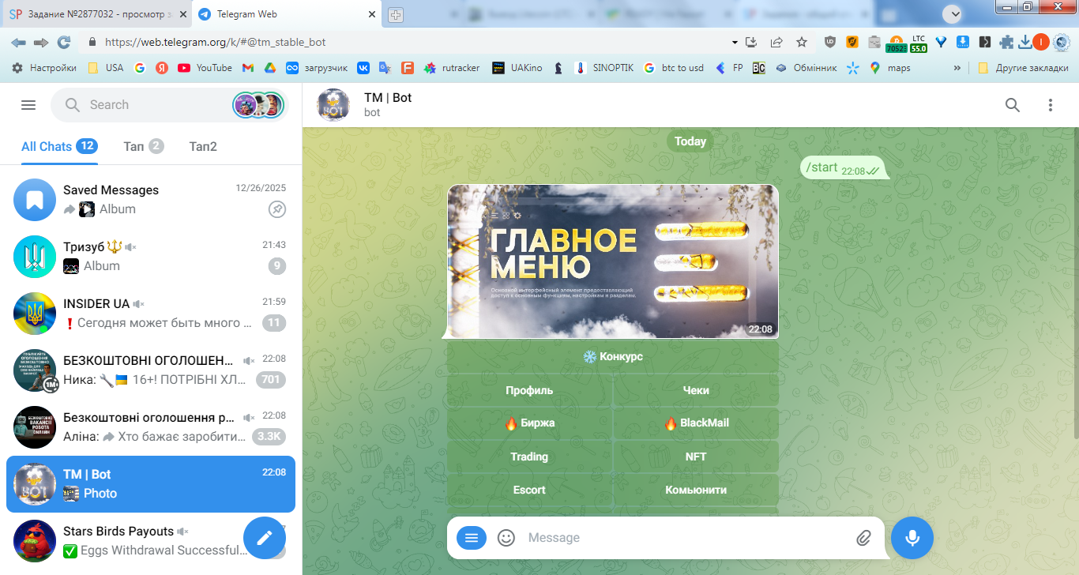Screen dimensions: 1079x575
Task: Open a new browser tab
Action: 396,14
